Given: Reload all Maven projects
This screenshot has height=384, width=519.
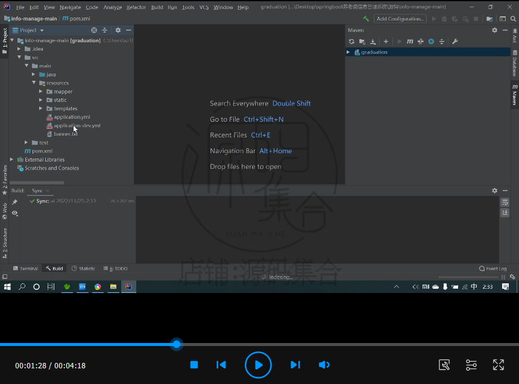Looking at the screenshot, I should coord(351,41).
